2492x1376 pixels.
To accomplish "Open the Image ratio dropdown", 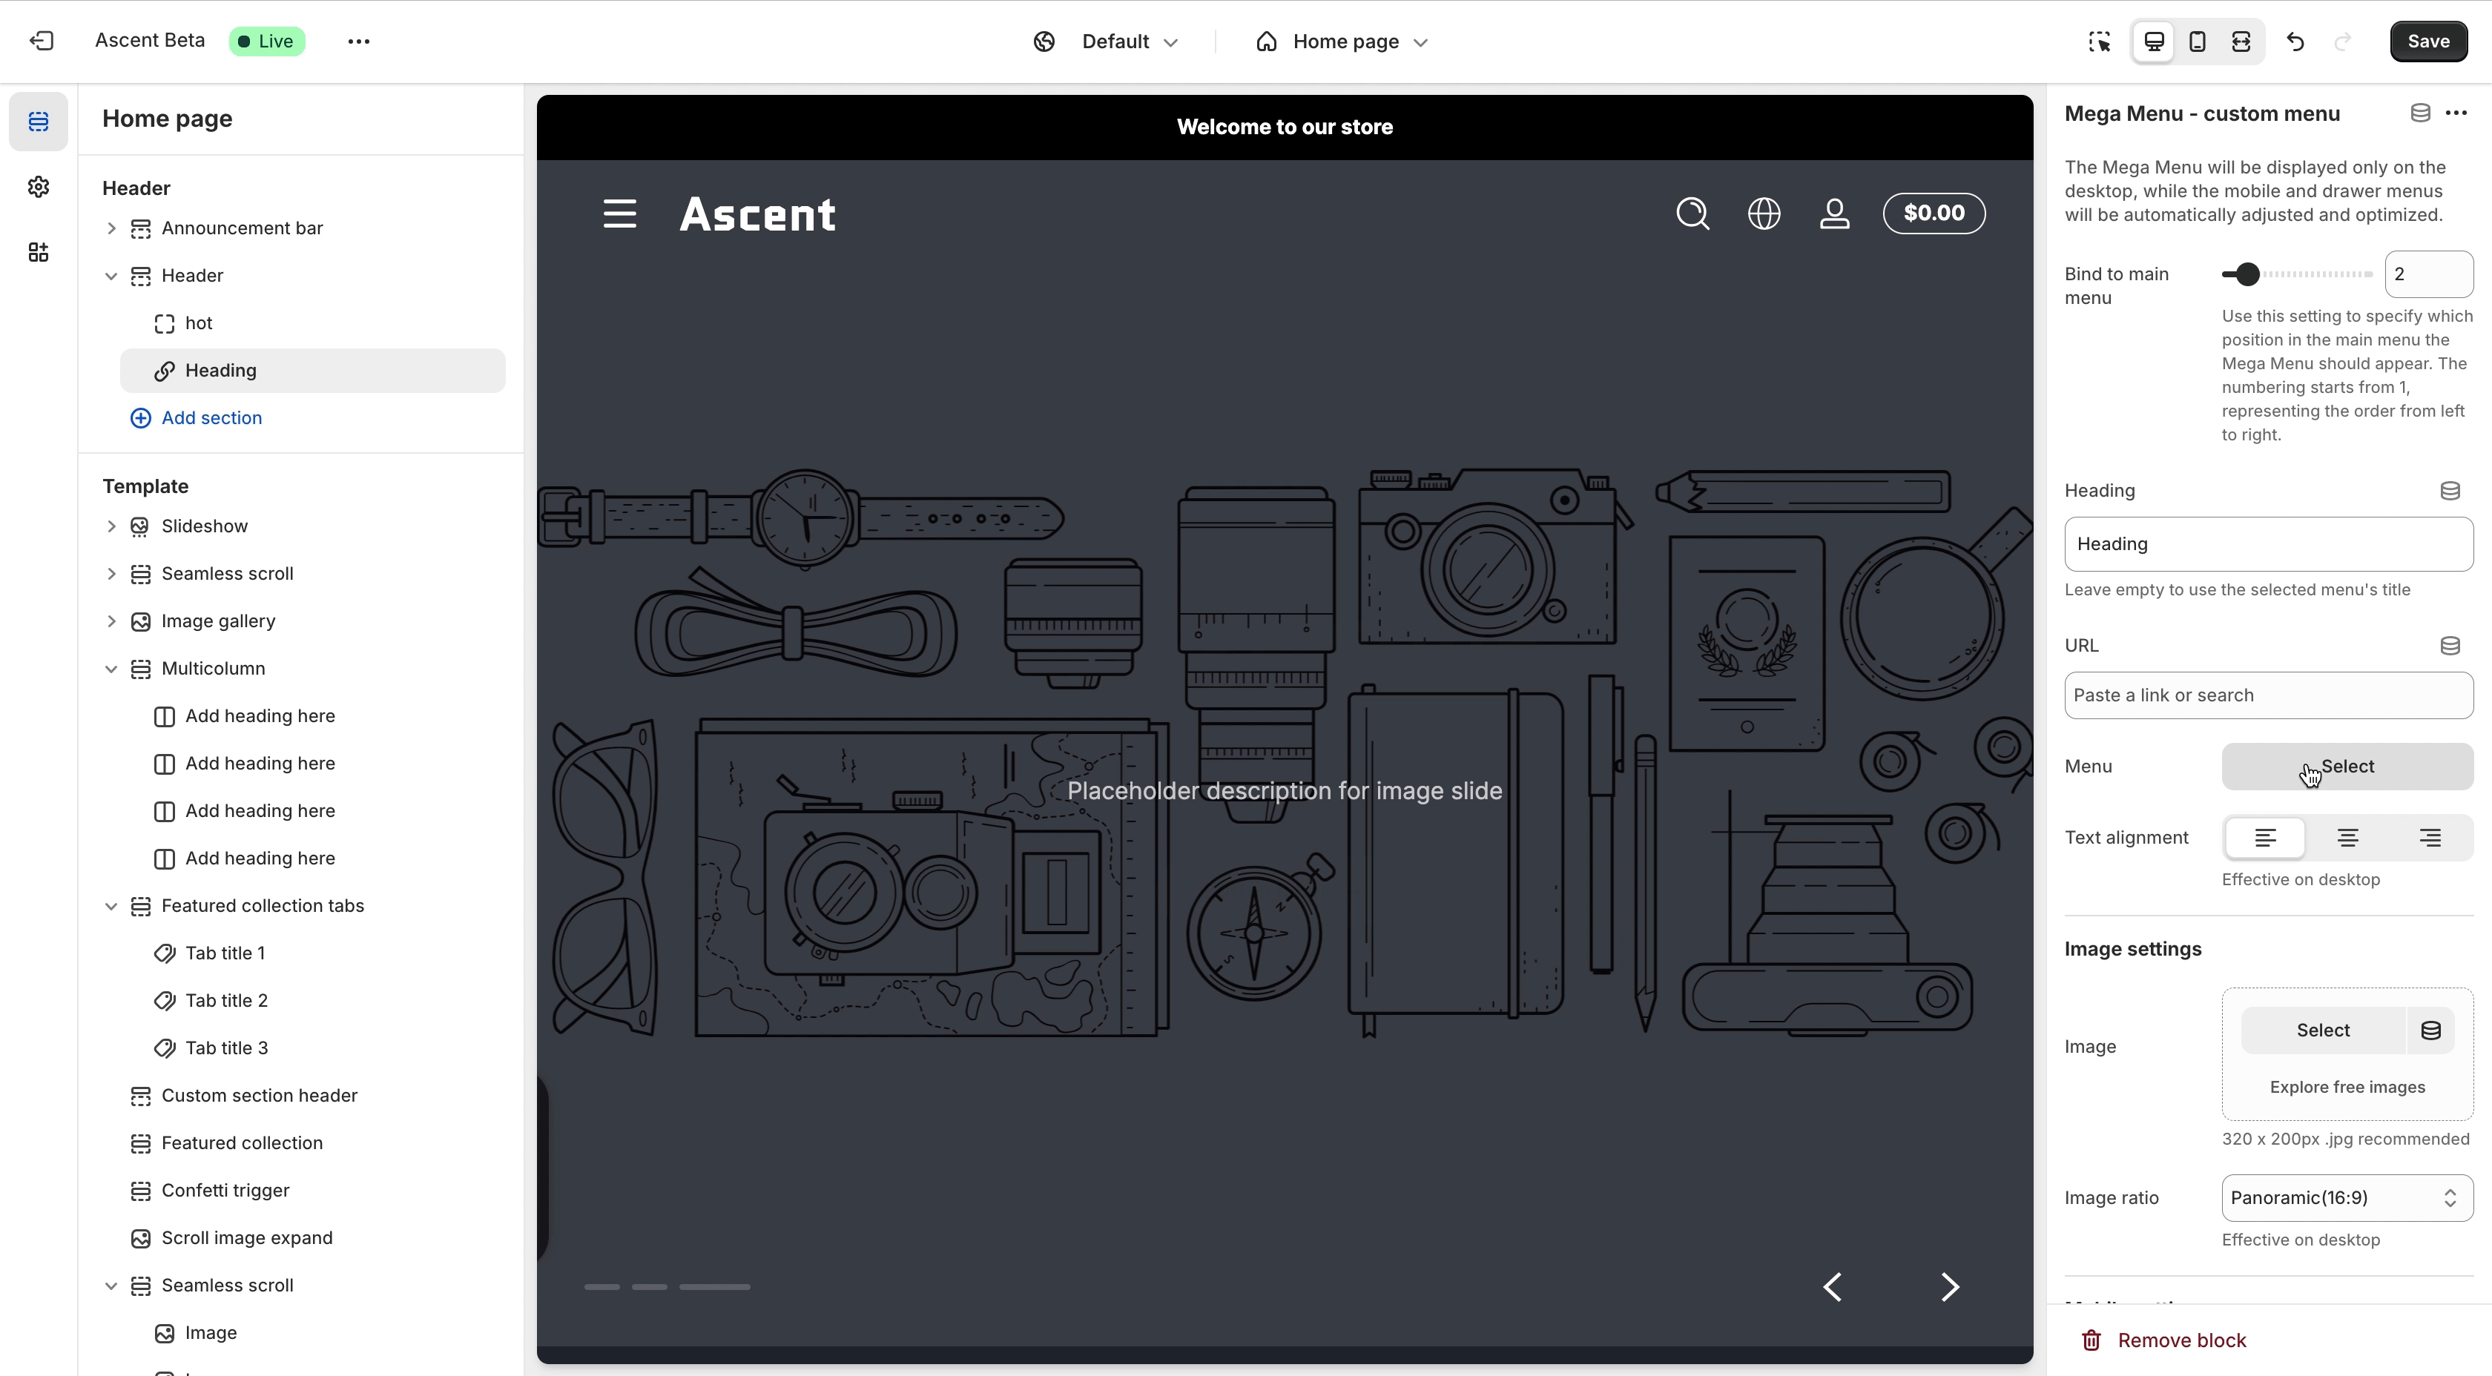I will pos(2347,1198).
